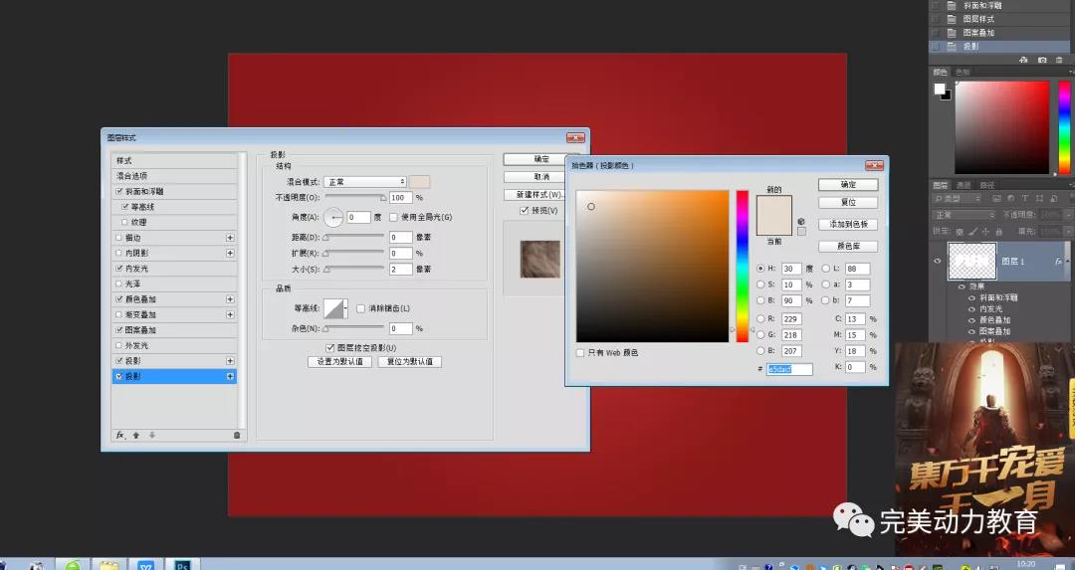The height and width of the screenshot is (570, 1075).
Task: Click plus icon next to 描边
Action: coord(230,238)
